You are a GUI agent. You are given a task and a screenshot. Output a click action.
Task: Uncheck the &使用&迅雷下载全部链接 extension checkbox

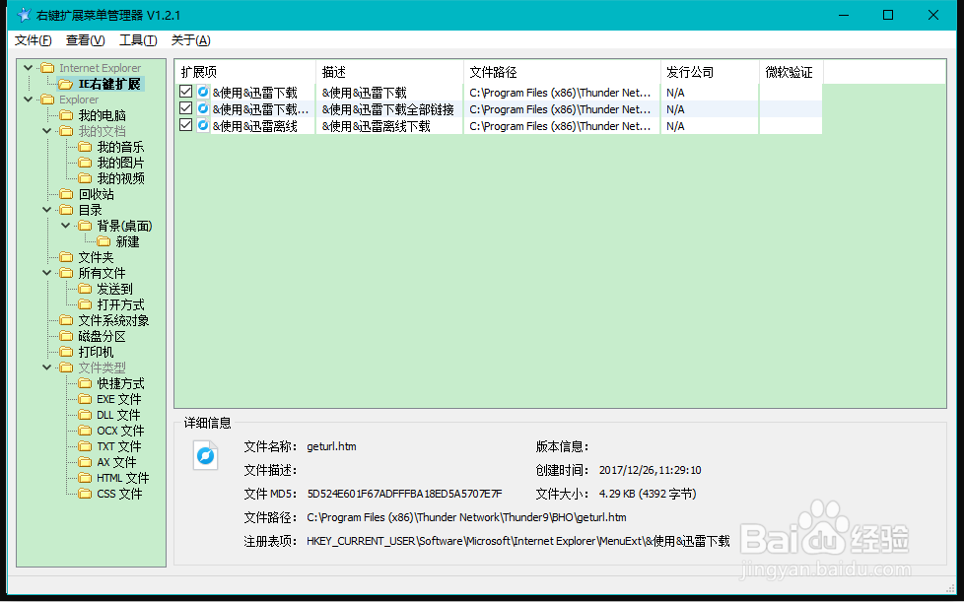(x=185, y=108)
